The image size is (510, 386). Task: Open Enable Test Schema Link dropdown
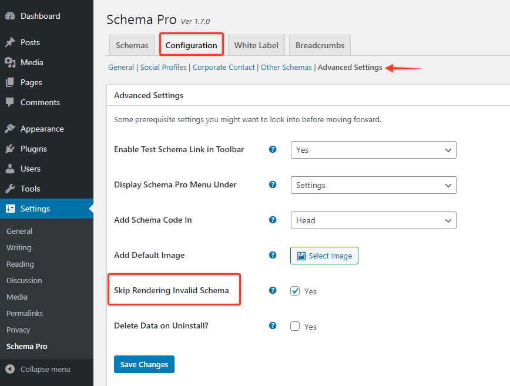[373, 150]
